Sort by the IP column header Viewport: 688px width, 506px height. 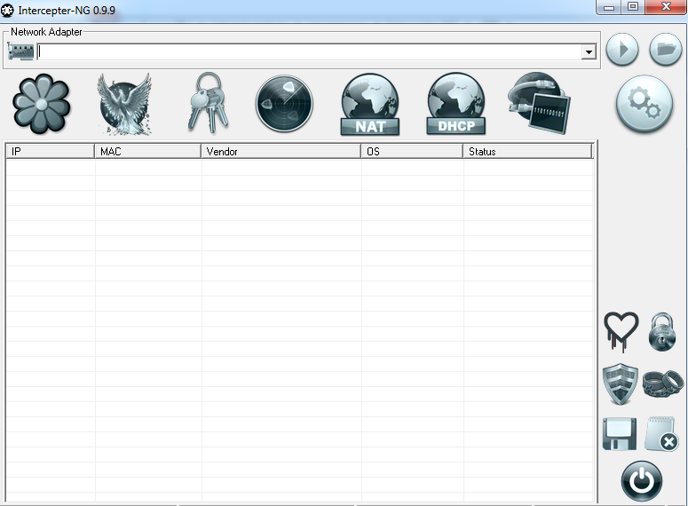tap(50, 152)
